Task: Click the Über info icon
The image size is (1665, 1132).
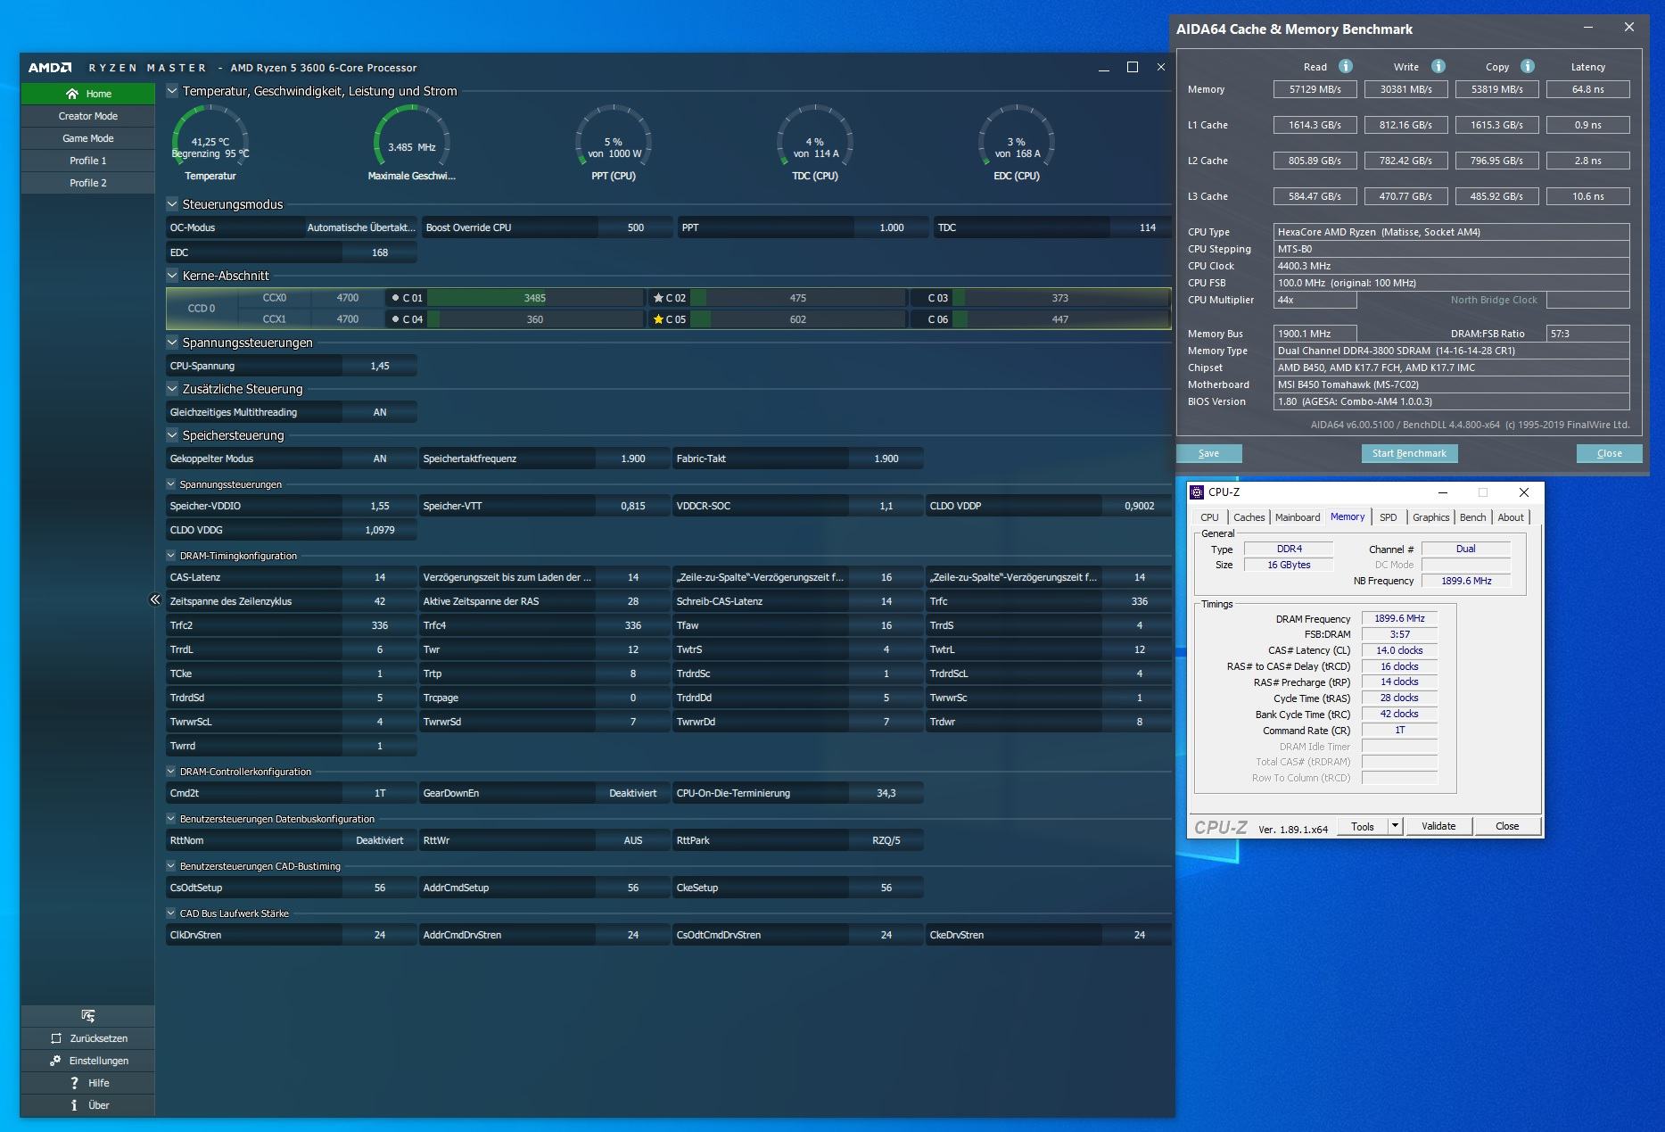Action: 74,1105
